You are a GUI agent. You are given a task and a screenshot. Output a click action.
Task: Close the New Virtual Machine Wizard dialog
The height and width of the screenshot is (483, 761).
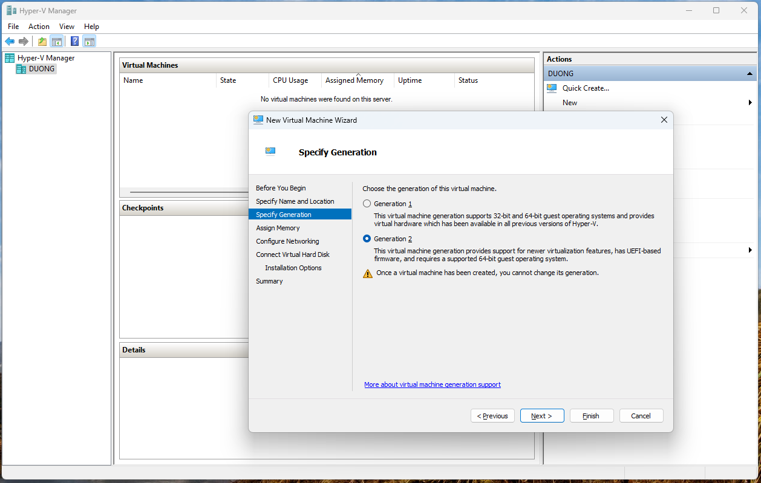[x=664, y=120]
